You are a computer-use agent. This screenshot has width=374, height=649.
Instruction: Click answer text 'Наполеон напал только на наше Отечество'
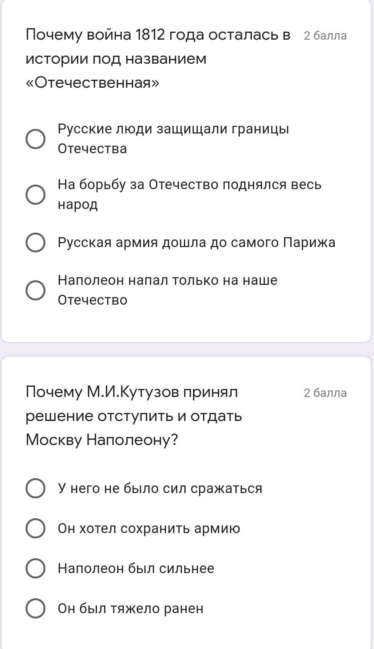pos(168,290)
